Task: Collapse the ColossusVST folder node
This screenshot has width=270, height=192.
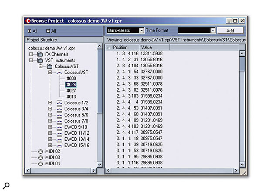Action: [40, 66]
